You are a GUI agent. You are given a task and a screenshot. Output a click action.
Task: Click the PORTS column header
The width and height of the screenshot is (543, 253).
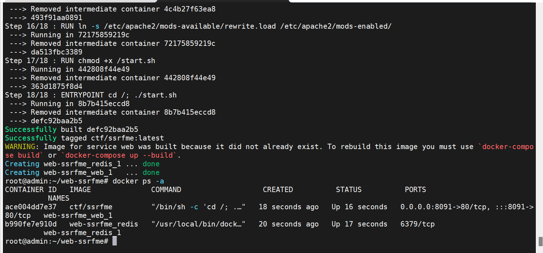415,190
